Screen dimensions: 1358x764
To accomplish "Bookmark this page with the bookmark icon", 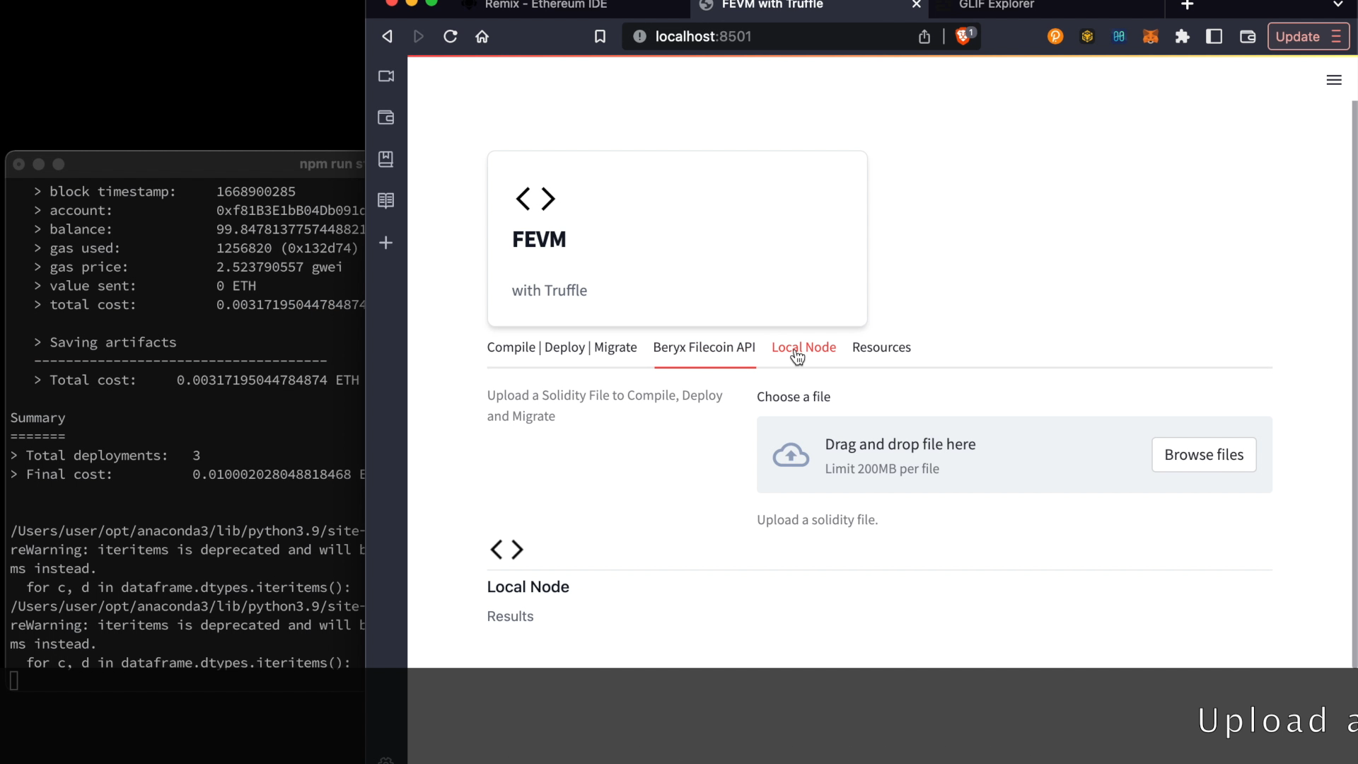I will (600, 36).
